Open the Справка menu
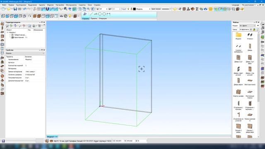This screenshot has width=265, height=149. pyautogui.click(x=97, y=5)
